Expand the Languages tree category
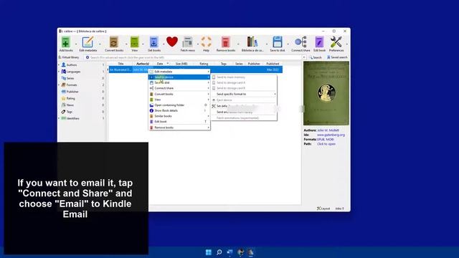Viewport: 459px width, 258px height. click(59, 72)
